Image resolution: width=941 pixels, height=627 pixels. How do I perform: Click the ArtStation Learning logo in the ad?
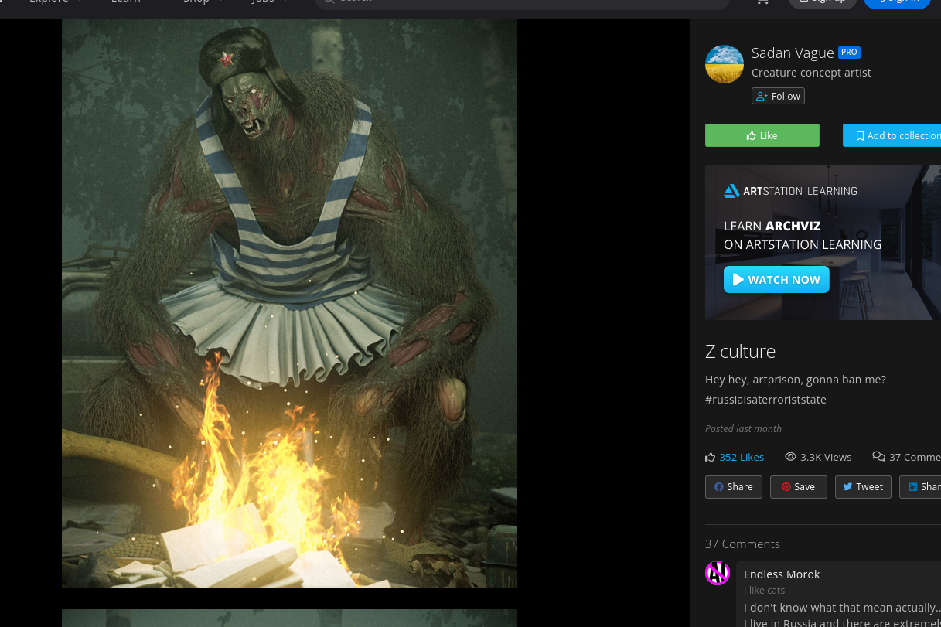point(790,191)
